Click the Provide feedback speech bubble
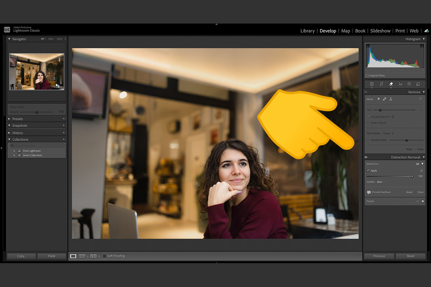The image size is (431, 287). 369,192
